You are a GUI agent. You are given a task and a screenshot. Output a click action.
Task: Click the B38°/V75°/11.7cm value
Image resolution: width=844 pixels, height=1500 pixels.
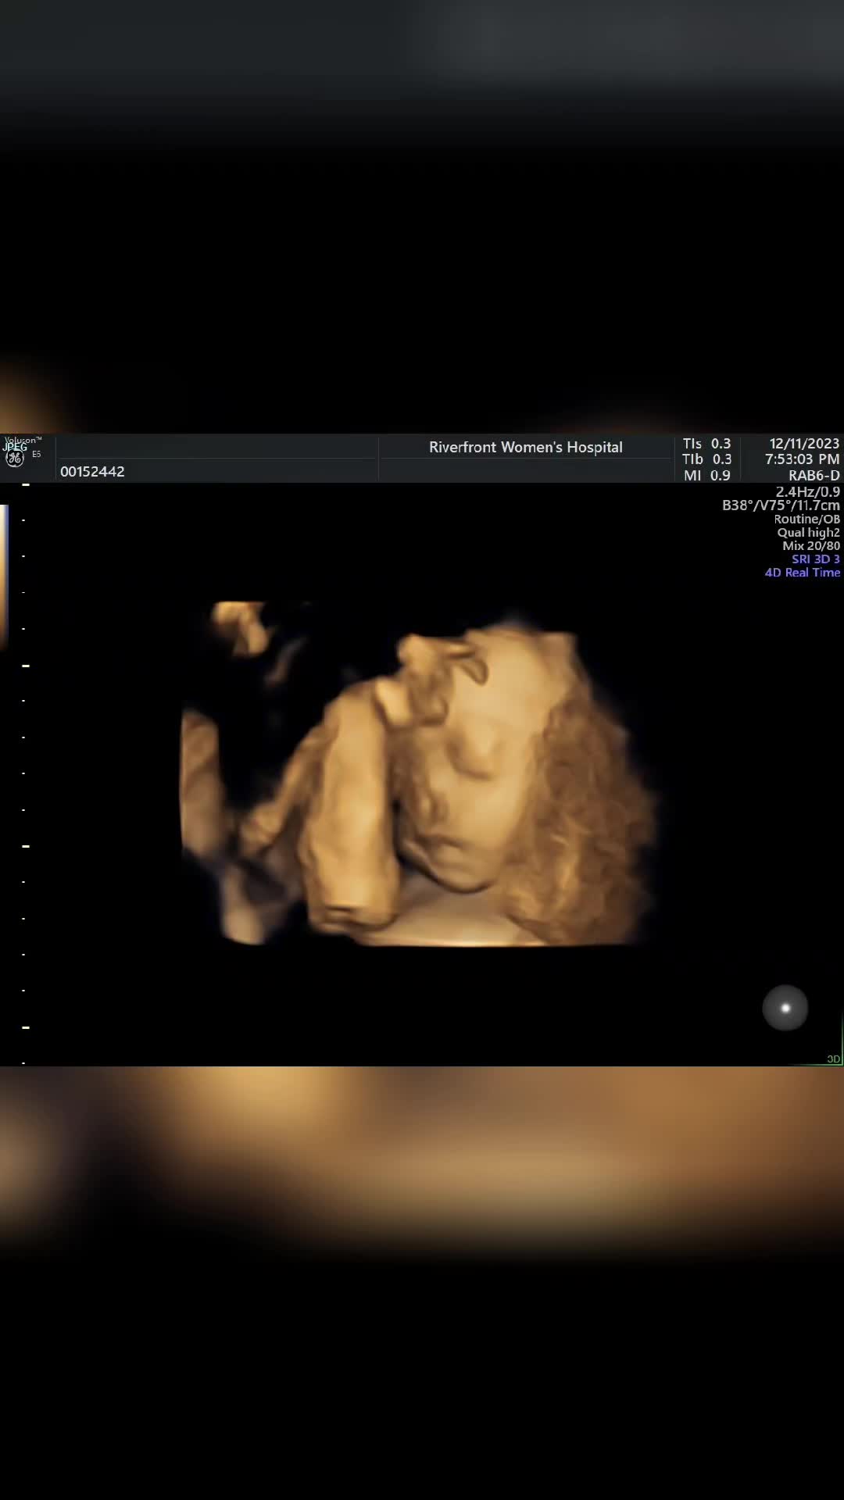[781, 505]
